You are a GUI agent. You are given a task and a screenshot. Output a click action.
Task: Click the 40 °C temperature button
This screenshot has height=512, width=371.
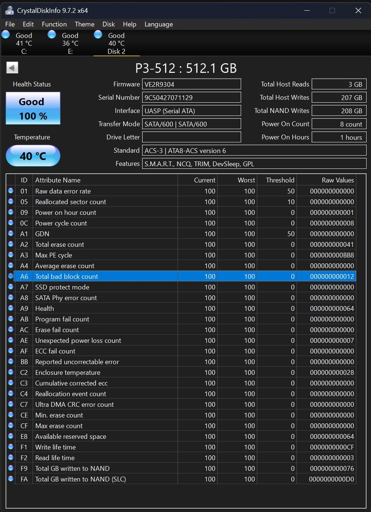[33, 156]
